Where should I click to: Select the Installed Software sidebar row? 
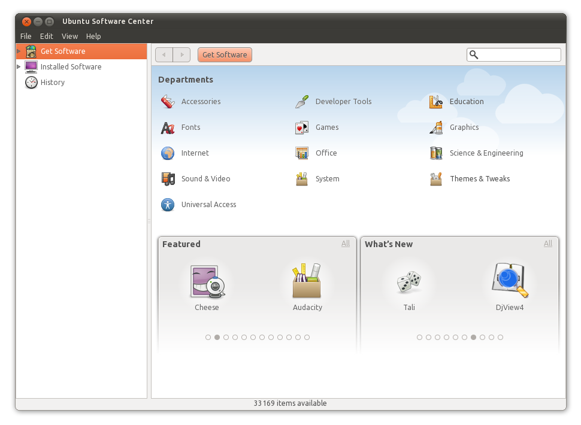point(81,66)
